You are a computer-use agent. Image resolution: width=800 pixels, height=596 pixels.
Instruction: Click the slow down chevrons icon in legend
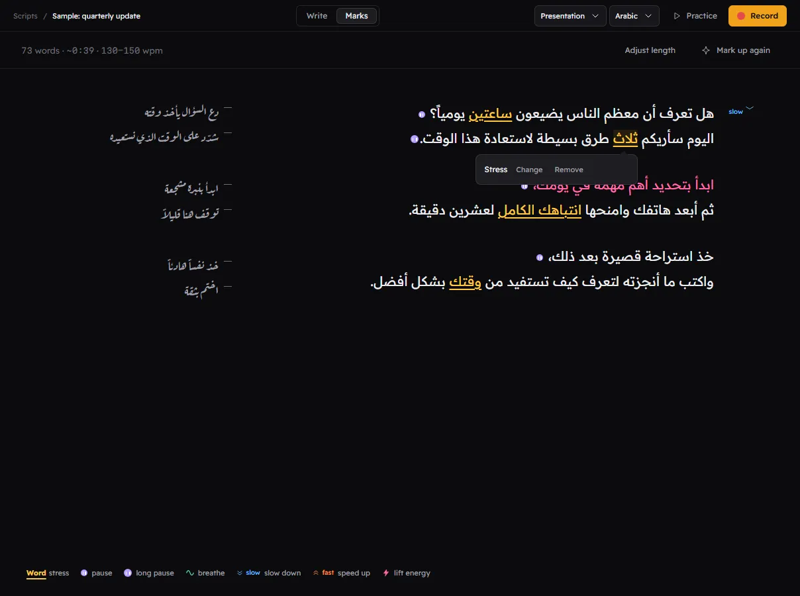click(x=240, y=573)
